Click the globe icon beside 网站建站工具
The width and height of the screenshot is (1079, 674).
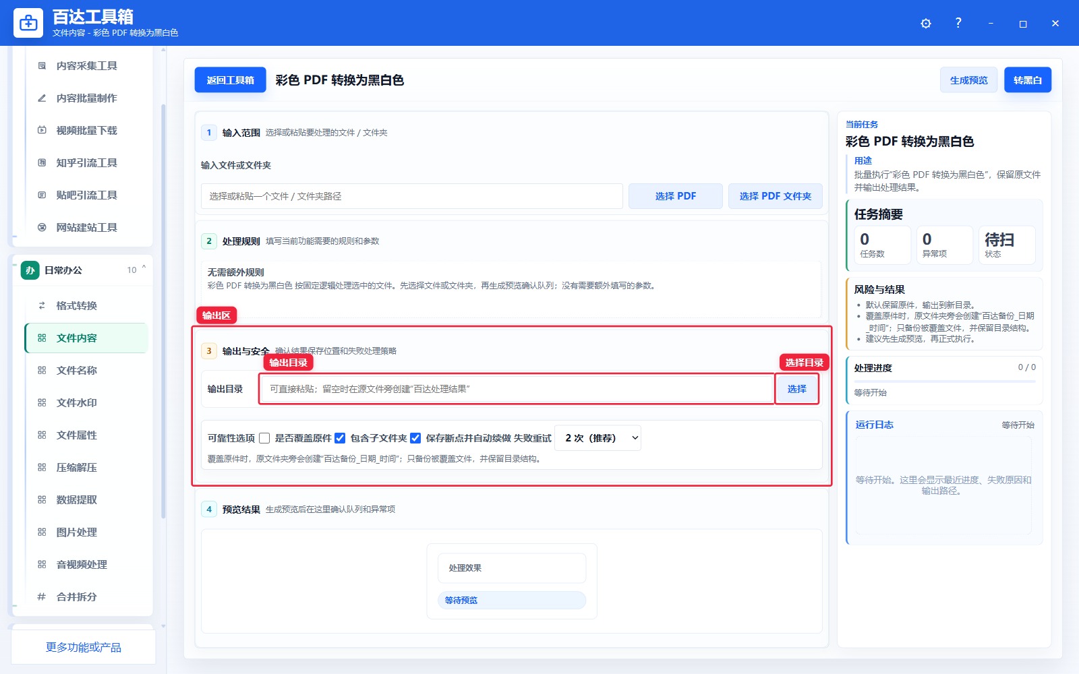[x=42, y=228]
